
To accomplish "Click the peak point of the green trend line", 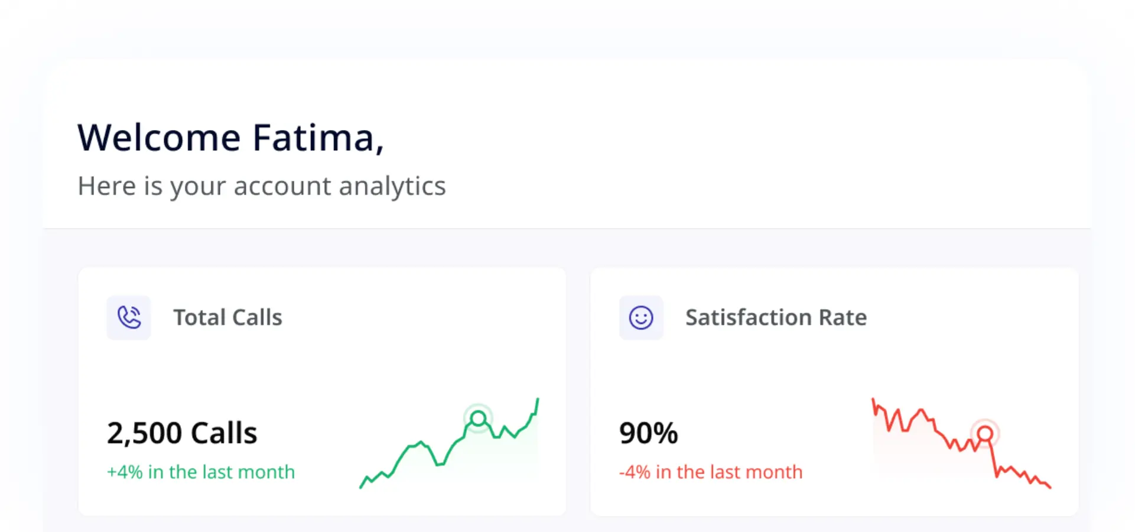I will (x=538, y=400).
